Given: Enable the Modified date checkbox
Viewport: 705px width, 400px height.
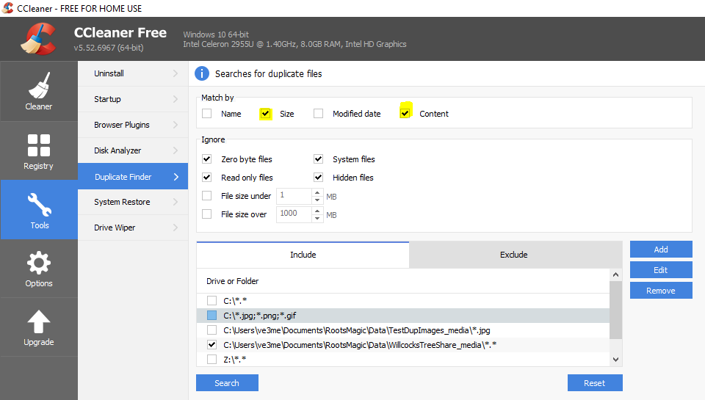Looking at the screenshot, I should 318,114.
